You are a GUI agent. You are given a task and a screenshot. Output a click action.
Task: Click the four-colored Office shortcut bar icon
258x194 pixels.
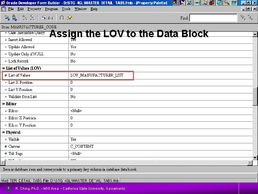pyautogui.click(x=175, y=3)
